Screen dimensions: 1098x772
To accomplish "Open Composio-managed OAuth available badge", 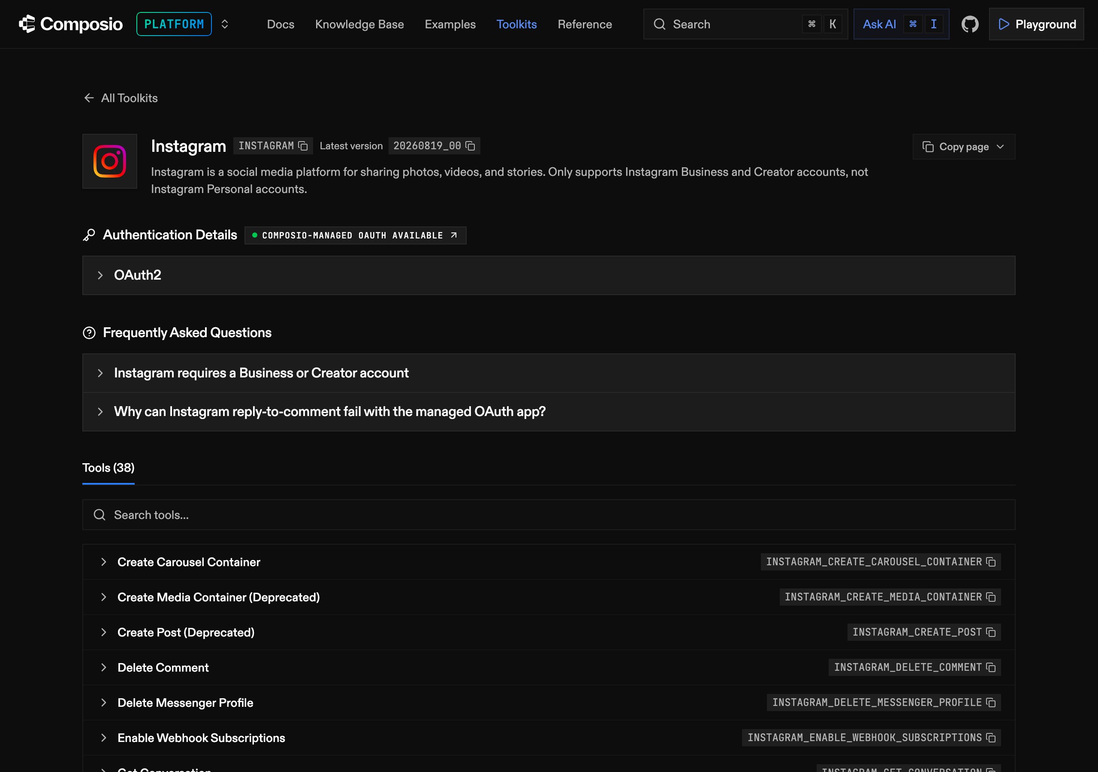I will click(x=355, y=235).
